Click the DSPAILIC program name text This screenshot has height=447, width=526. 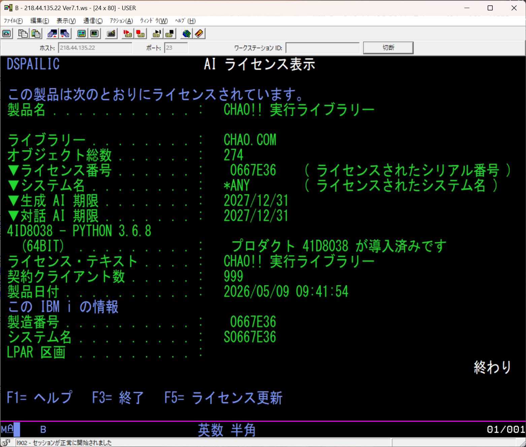coord(33,64)
